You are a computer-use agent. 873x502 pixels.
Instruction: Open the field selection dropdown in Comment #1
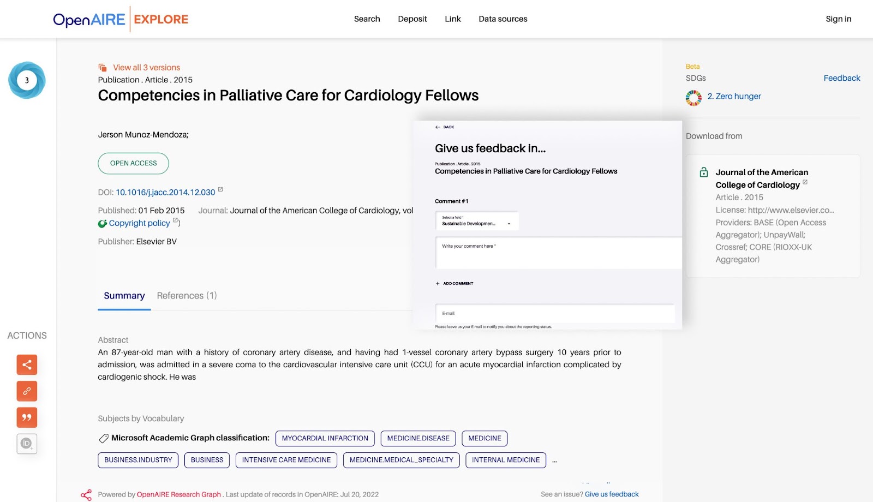[477, 221]
